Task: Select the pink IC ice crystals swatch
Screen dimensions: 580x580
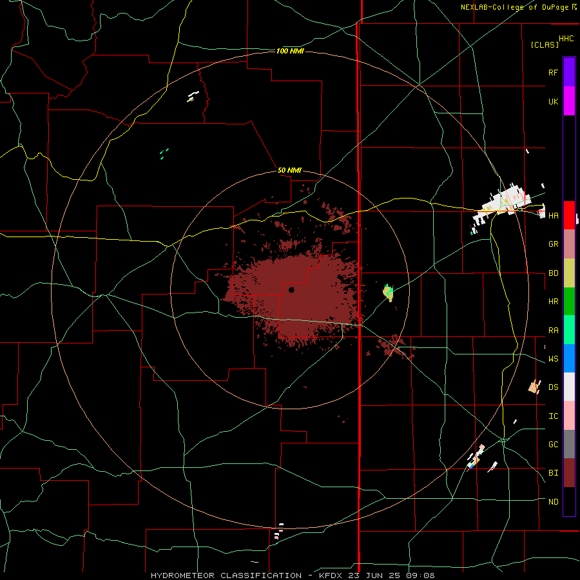Action: [x=569, y=416]
